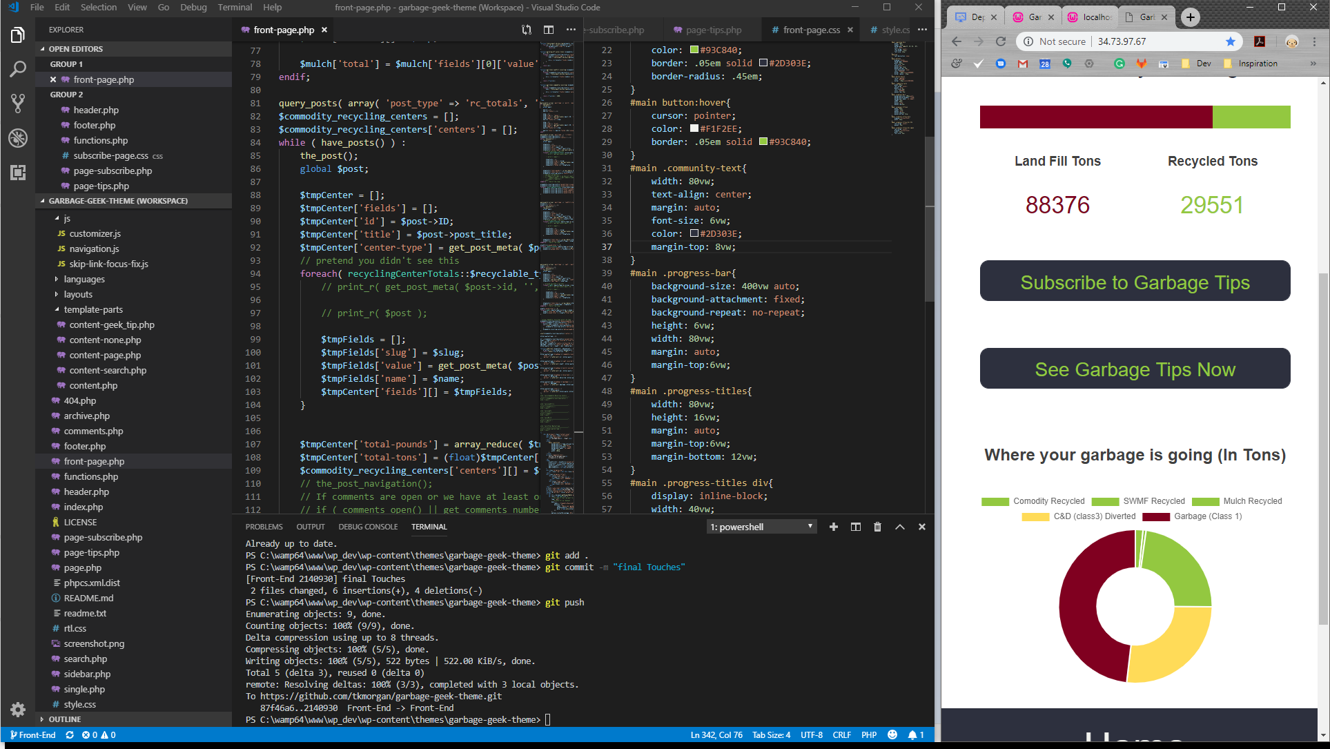Click the split editor icon
The image size is (1330, 749).
[x=549, y=30]
